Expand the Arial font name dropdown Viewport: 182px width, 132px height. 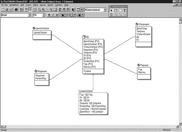[x=29, y=15]
